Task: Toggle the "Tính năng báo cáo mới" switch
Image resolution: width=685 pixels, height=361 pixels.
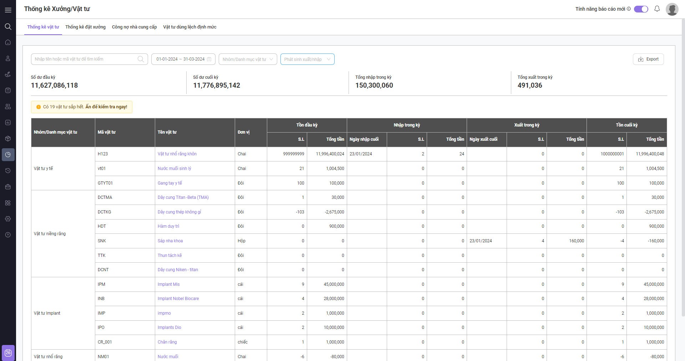Action: 641,9
